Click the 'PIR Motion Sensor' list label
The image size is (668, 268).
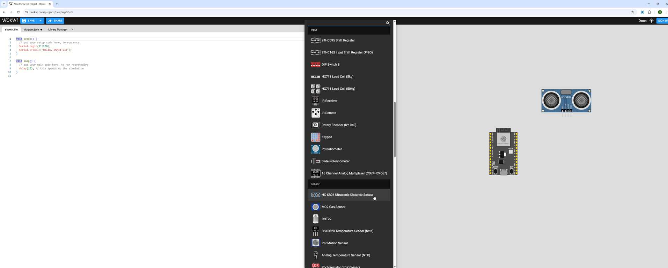(335, 243)
